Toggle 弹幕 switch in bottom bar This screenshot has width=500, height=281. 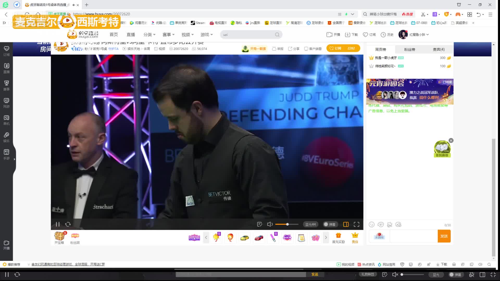click(x=455, y=274)
